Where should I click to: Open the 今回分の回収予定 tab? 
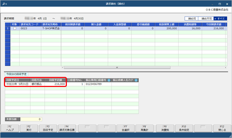[x=16, y=74]
